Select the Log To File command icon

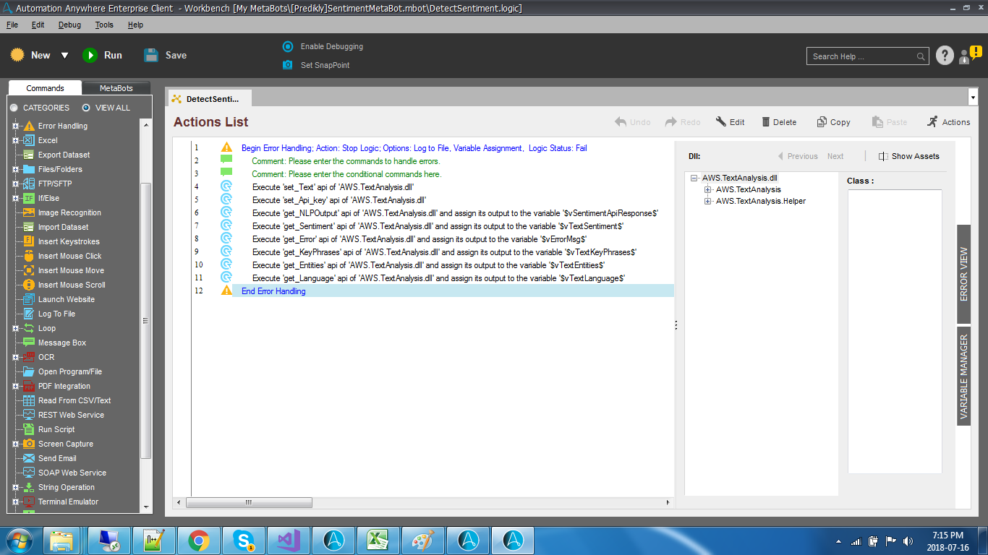click(28, 314)
